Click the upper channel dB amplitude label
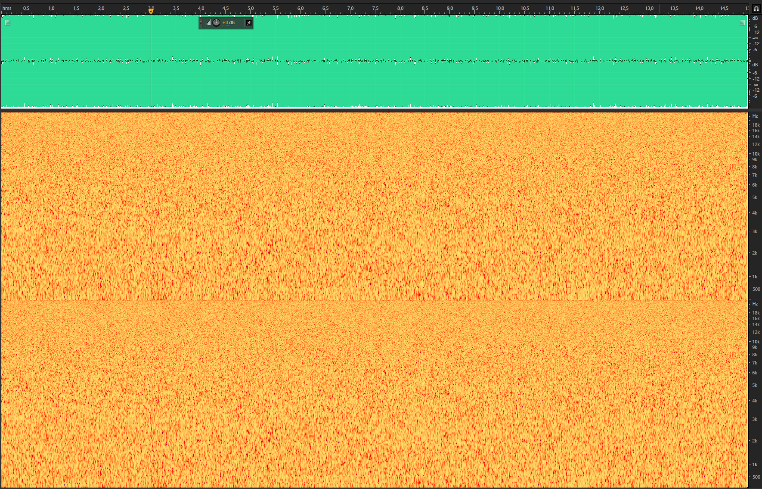Image resolution: width=762 pixels, height=489 pixels. 755,18
